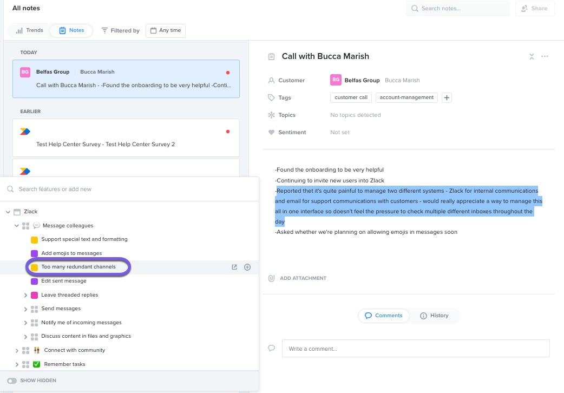The image size is (564, 393).
Task: Toggle the Show Hidden switch
Action: point(12,381)
